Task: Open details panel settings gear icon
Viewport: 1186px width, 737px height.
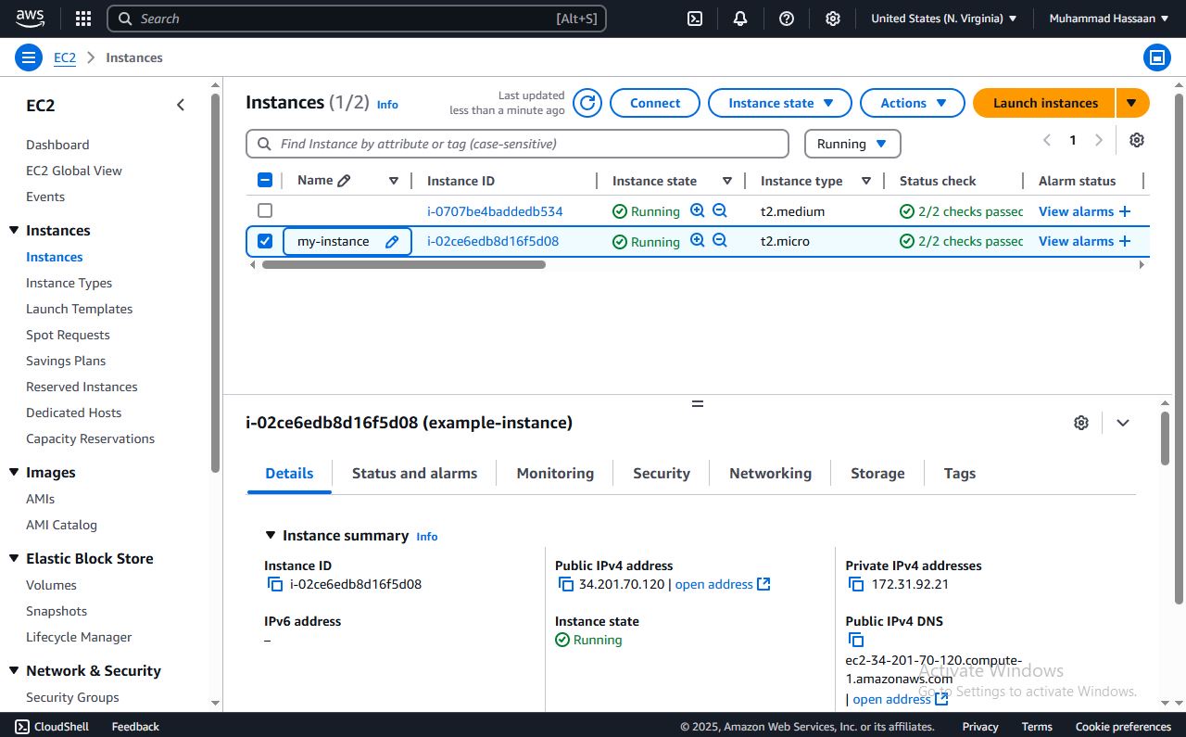Action: pos(1081,423)
